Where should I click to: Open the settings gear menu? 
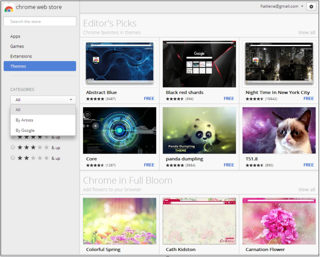pos(311,6)
